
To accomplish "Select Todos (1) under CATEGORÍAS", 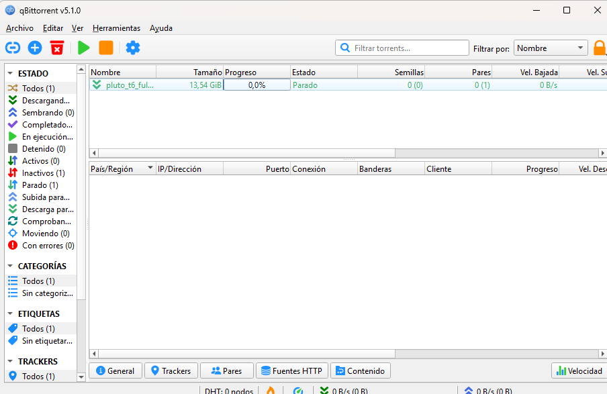I will coord(41,281).
